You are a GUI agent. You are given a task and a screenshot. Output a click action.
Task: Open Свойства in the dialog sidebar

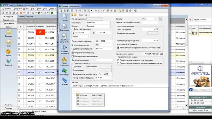click(65, 72)
